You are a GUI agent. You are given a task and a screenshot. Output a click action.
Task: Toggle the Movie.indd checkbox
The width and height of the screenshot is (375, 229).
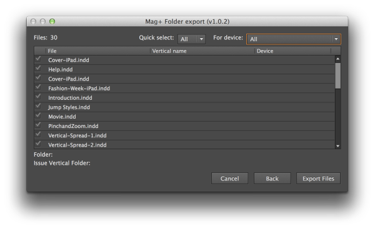coord(37,115)
